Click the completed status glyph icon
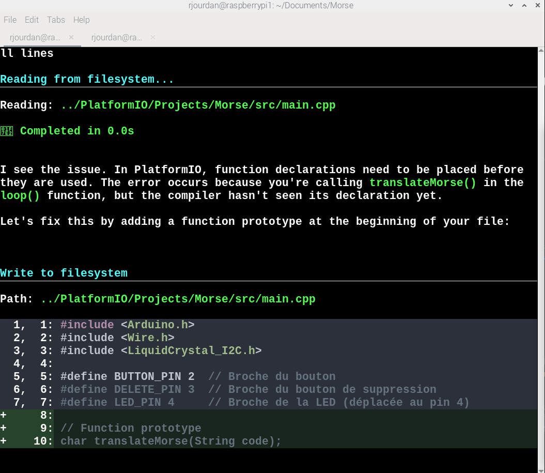 [x=7, y=131]
